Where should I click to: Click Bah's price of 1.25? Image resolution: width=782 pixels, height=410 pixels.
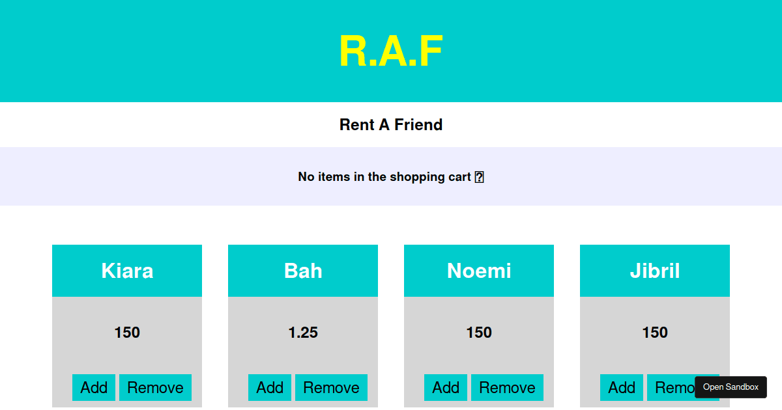pos(303,332)
